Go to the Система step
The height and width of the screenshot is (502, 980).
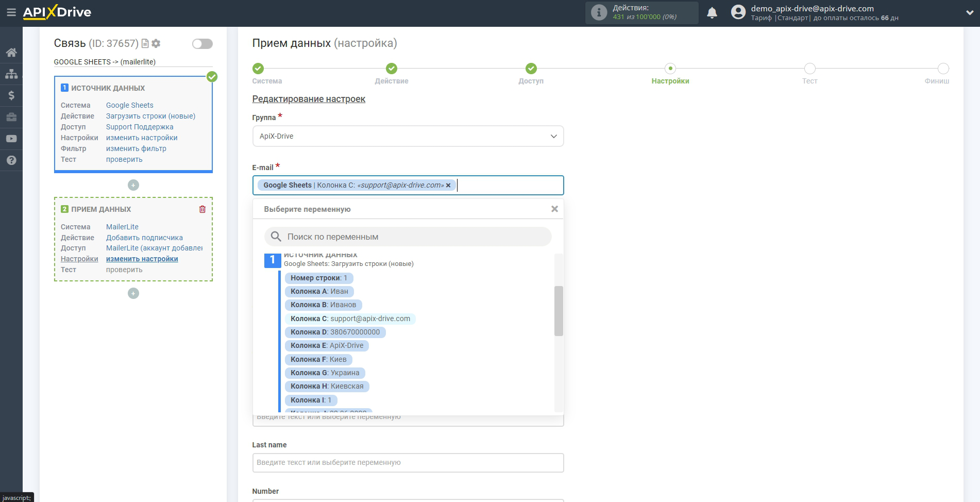[x=258, y=69]
